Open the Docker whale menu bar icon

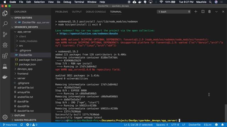[x=140, y=2]
